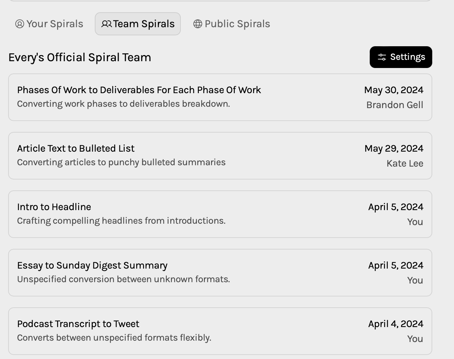Click the Every's Official Spiral Team heading
The height and width of the screenshot is (359, 454).
point(80,57)
